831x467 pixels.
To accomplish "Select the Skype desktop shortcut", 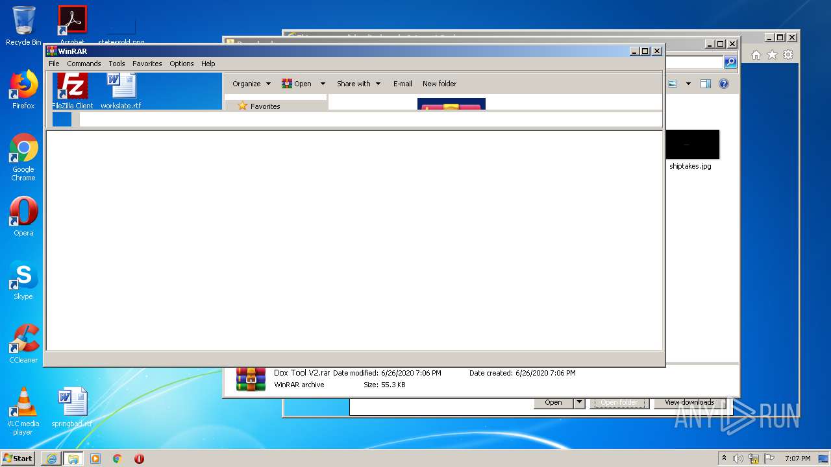I will point(23,280).
